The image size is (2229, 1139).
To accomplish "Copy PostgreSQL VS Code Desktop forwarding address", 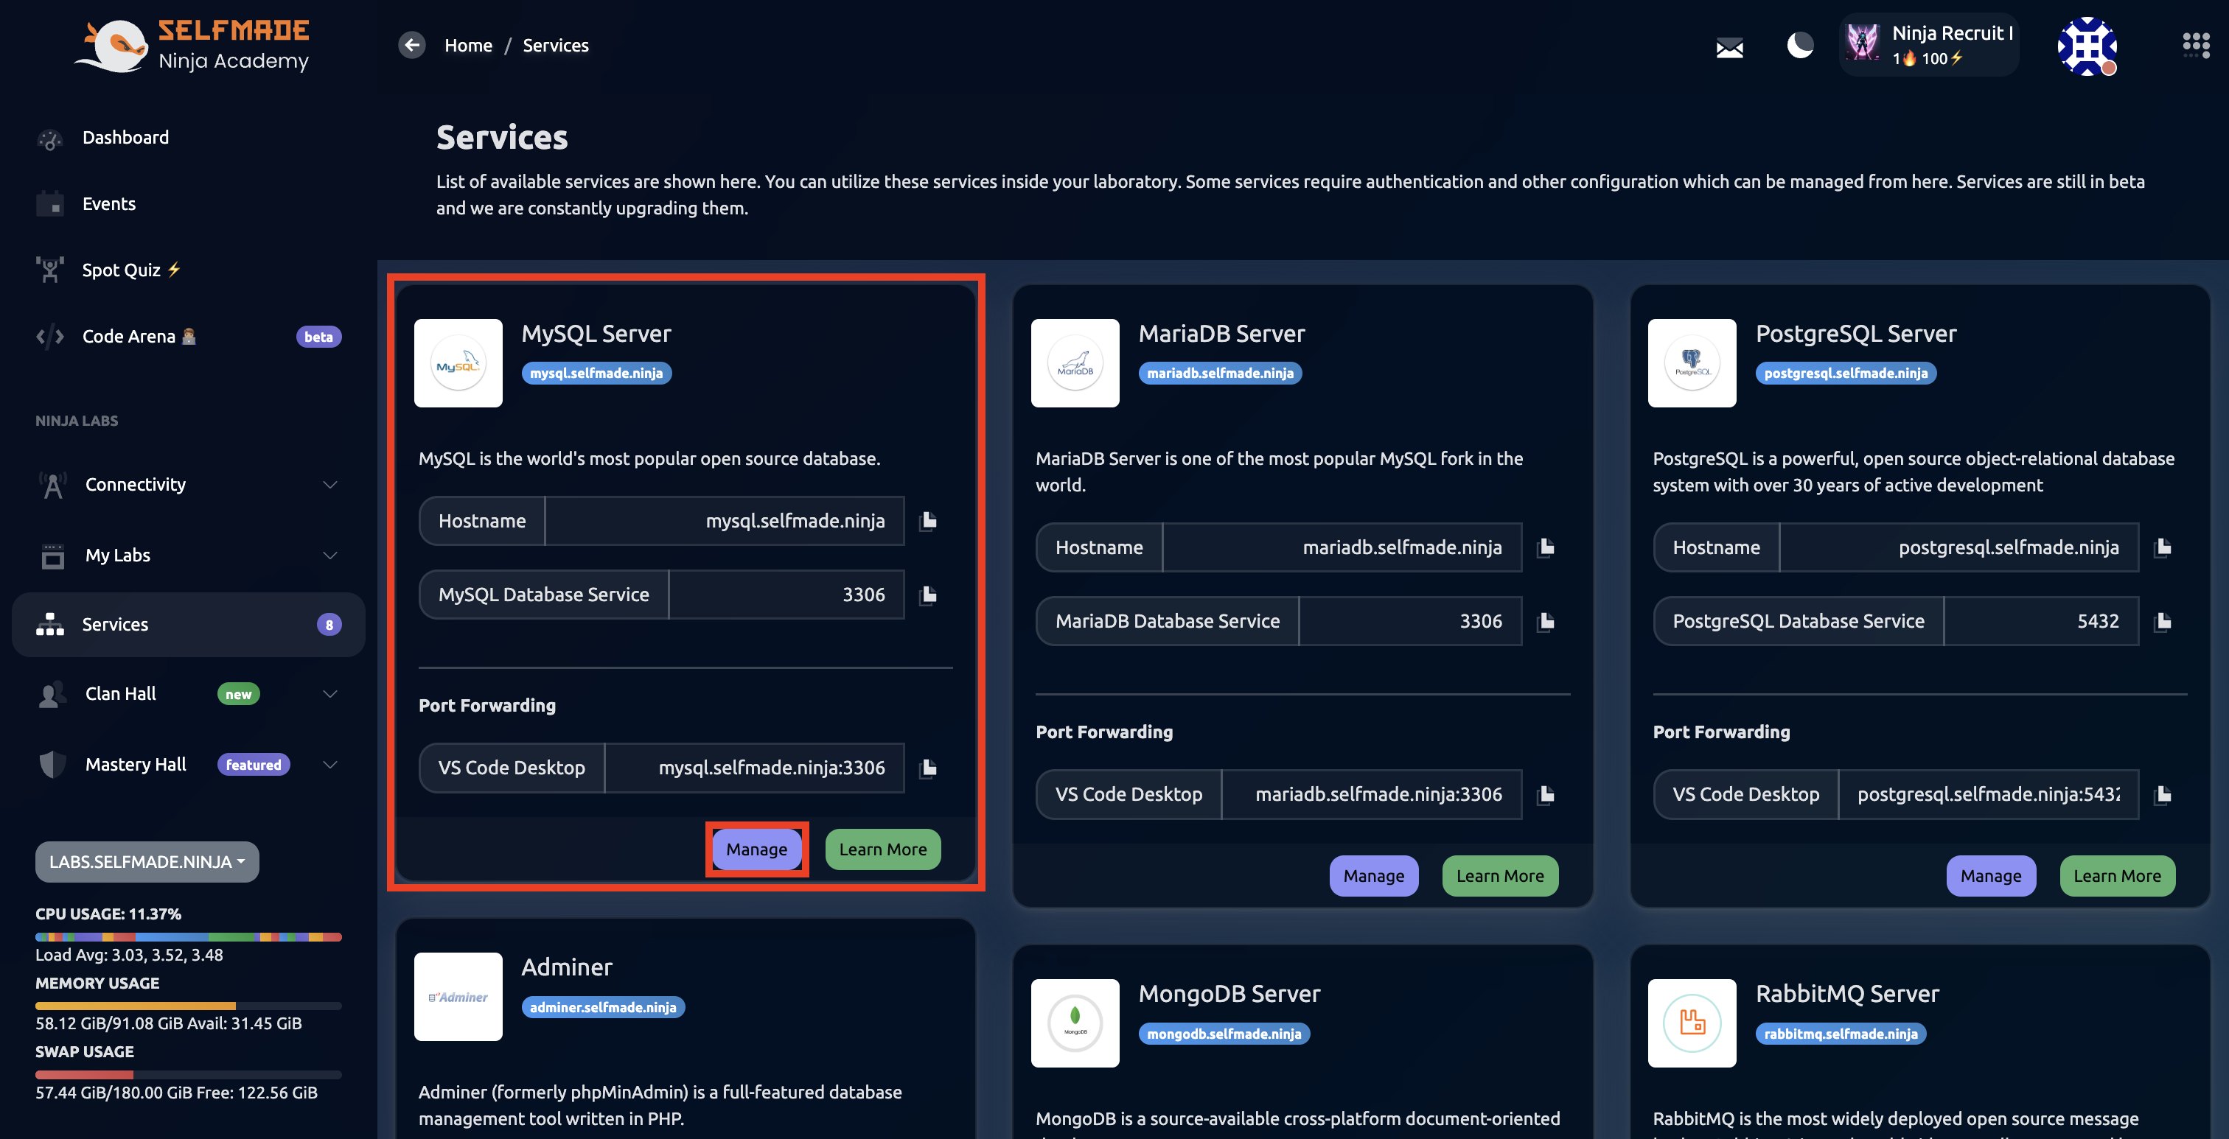I will tap(2163, 795).
